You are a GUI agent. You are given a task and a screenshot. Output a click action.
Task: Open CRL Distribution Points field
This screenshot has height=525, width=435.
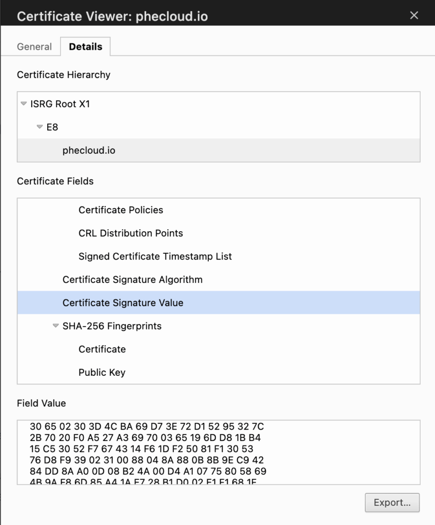[131, 233]
